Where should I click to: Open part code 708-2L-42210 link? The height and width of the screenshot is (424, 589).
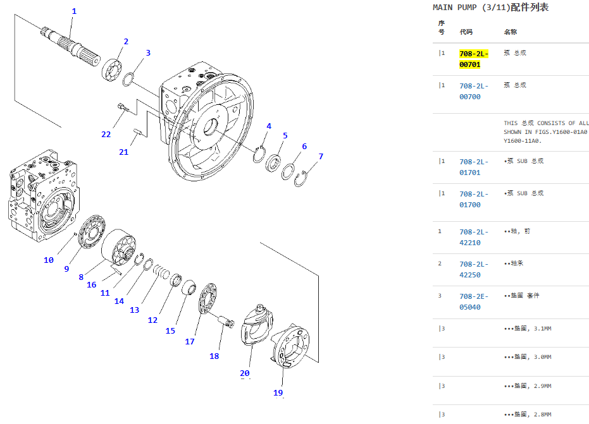click(474, 237)
